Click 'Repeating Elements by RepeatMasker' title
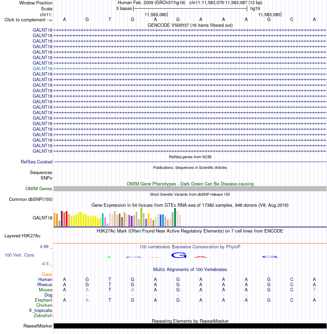This screenshot has width=327, height=334. [190, 321]
